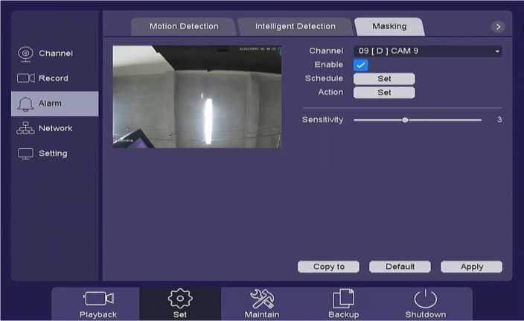Image resolution: width=524 pixels, height=321 pixels.
Task: Click the Schedule Set button
Action: (383, 79)
